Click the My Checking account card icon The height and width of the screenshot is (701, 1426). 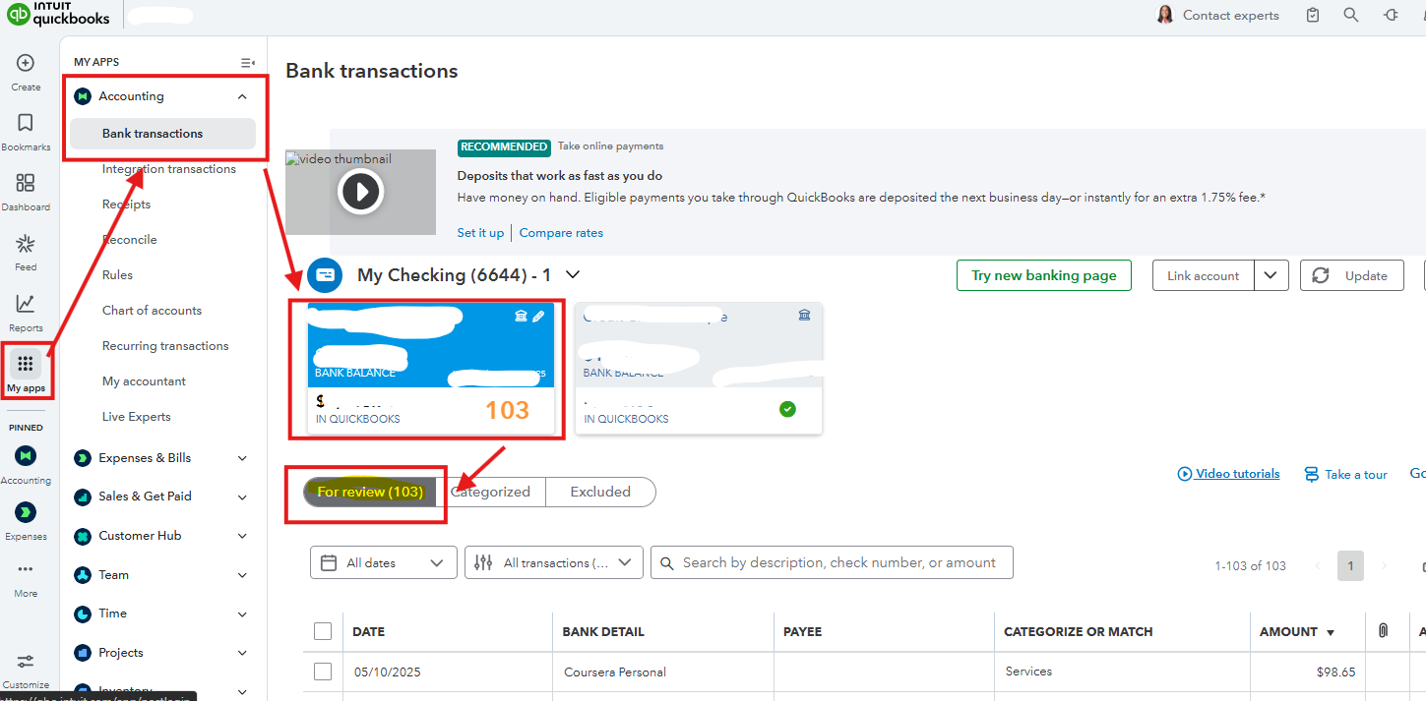pos(325,275)
